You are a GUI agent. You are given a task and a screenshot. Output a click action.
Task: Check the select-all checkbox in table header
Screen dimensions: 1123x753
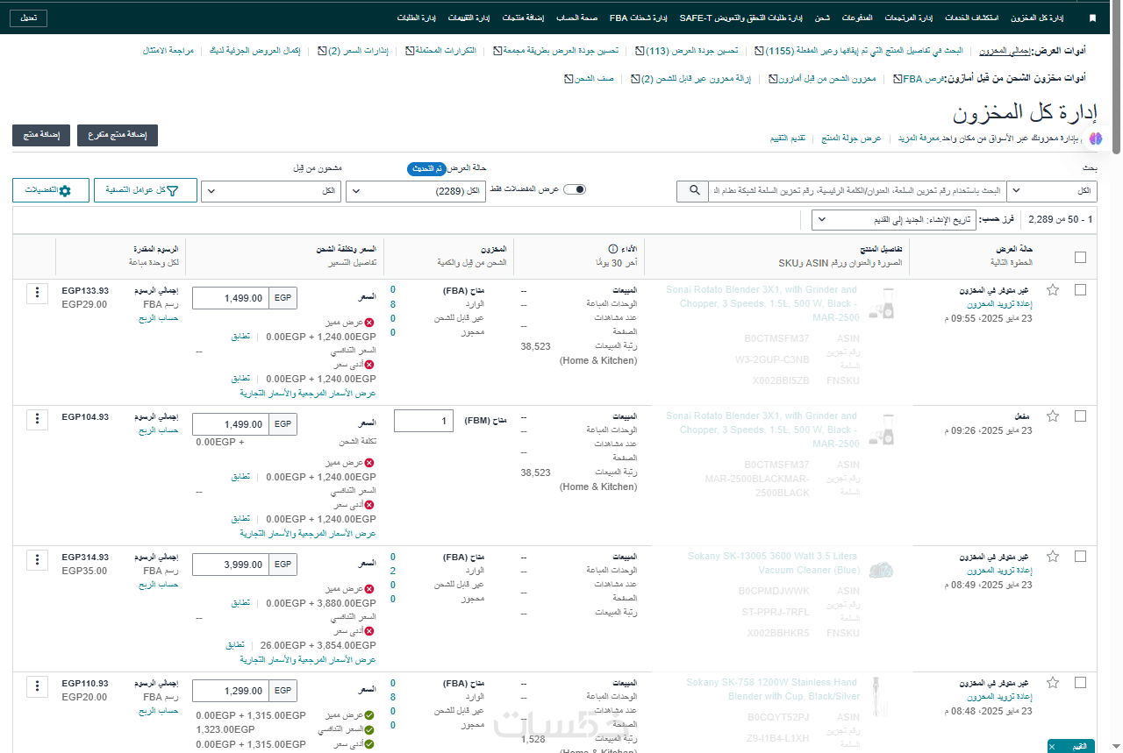point(1080,257)
